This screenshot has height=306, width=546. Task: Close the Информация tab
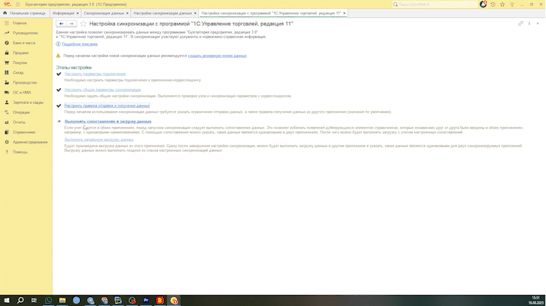(77, 13)
